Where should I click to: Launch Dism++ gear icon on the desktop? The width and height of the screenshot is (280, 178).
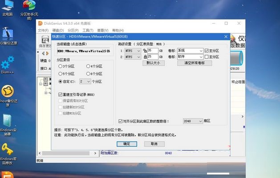[x=7, y=64]
